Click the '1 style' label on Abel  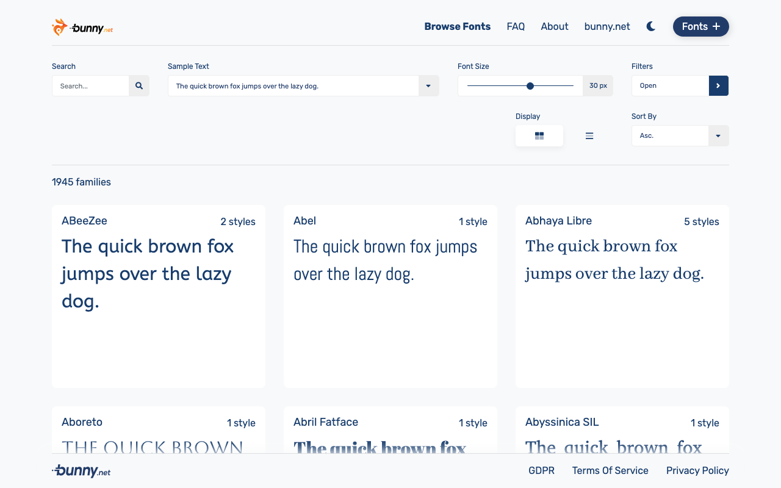pos(473,221)
